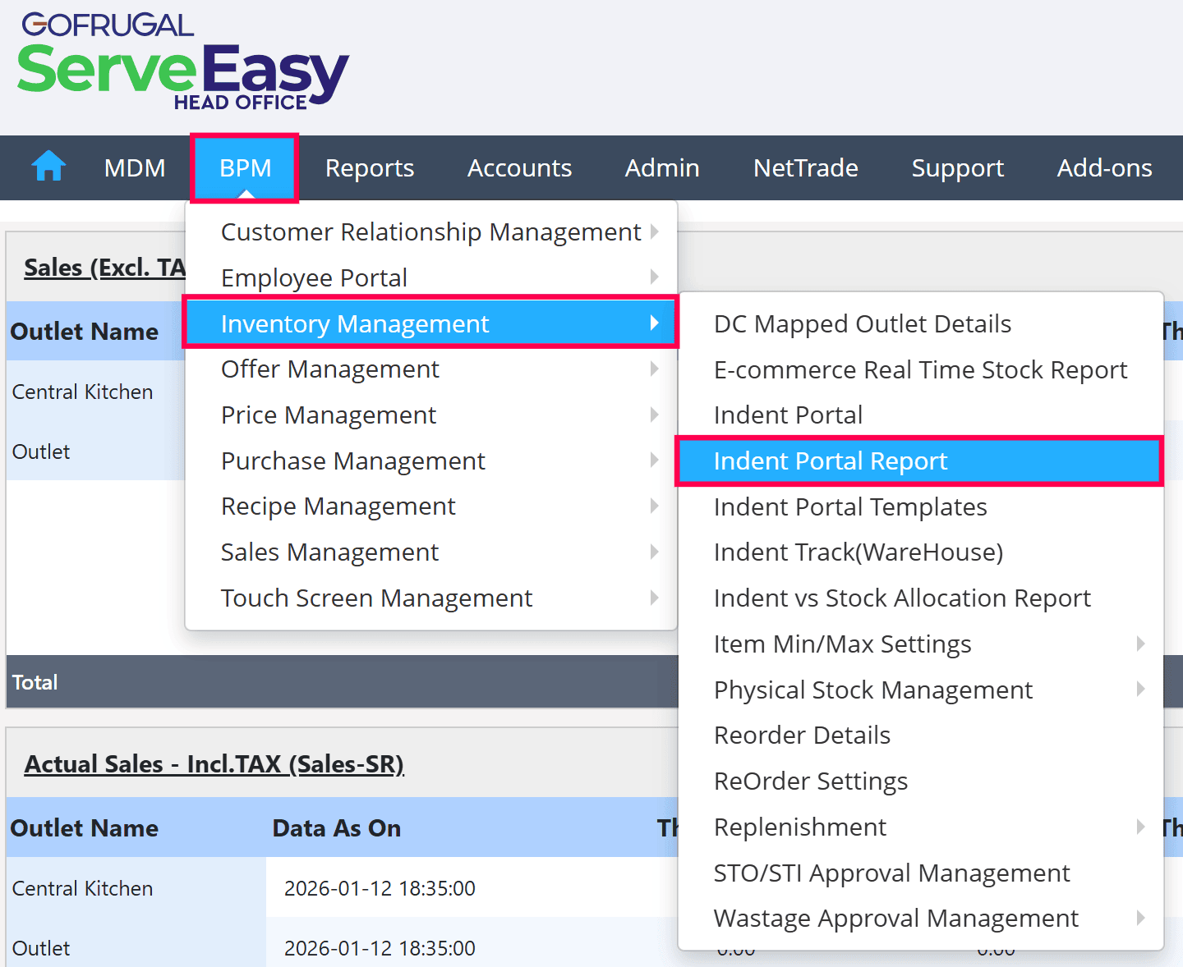Viewport: 1183px width, 967px height.
Task: Click Data As On column header
Action: 337,828
